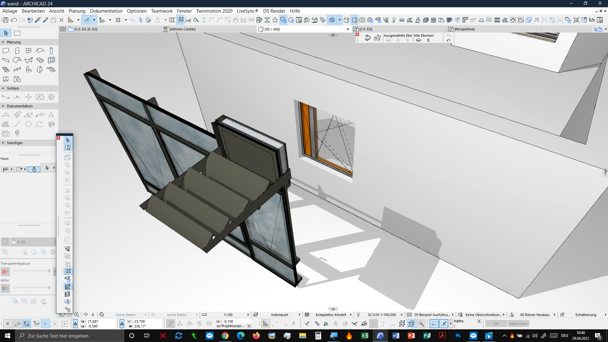Expand the Sonstiges toolbox section

tap(3, 143)
